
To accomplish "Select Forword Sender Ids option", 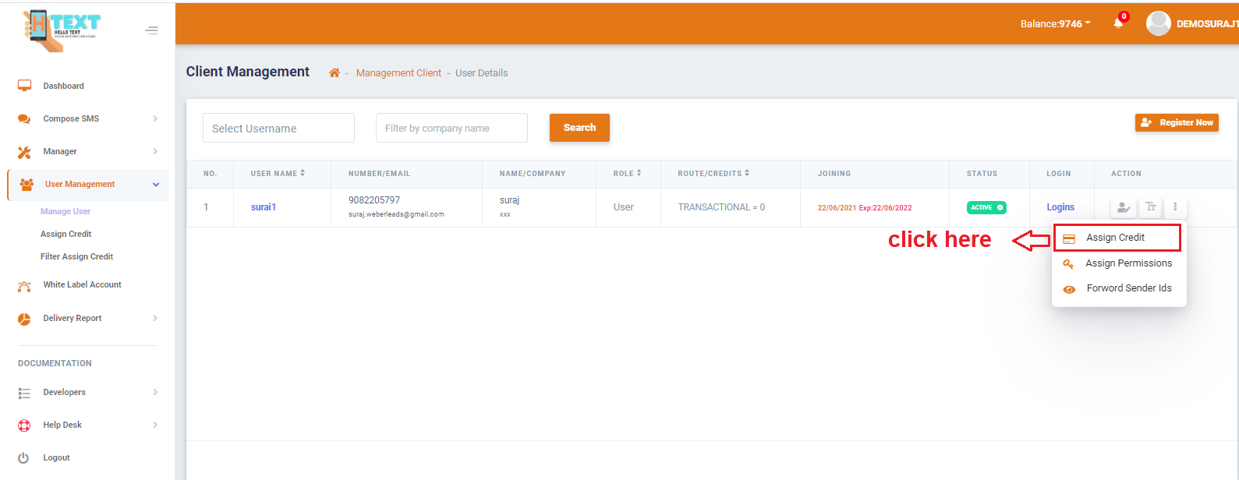I will pyautogui.click(x=1128, y=288).
